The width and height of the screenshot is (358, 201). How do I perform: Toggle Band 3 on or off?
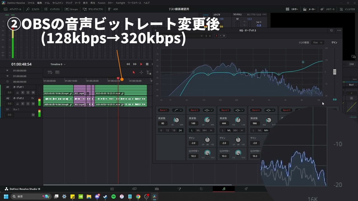(225, 110)
